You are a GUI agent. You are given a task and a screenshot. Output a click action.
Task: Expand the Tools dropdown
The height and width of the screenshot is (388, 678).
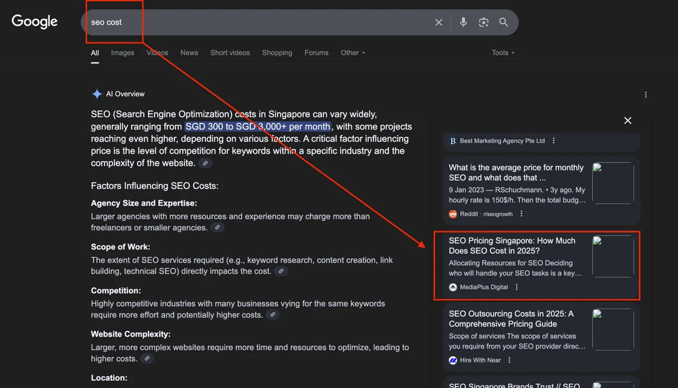(x=503, y=53)
